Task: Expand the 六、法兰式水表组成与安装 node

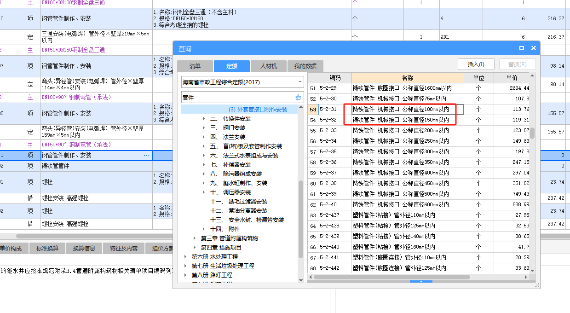Action: pos(204,156)
